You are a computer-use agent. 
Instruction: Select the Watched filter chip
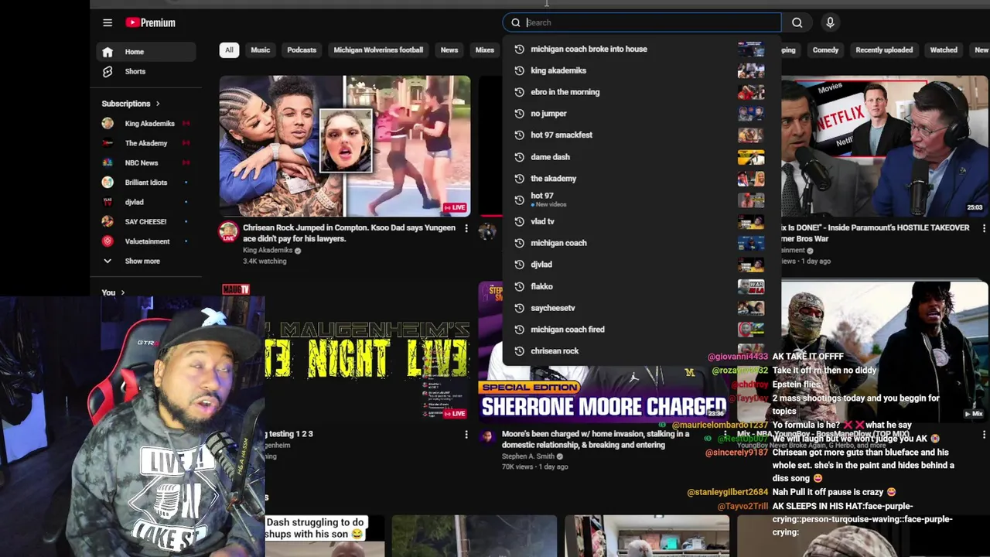(944, 50)
